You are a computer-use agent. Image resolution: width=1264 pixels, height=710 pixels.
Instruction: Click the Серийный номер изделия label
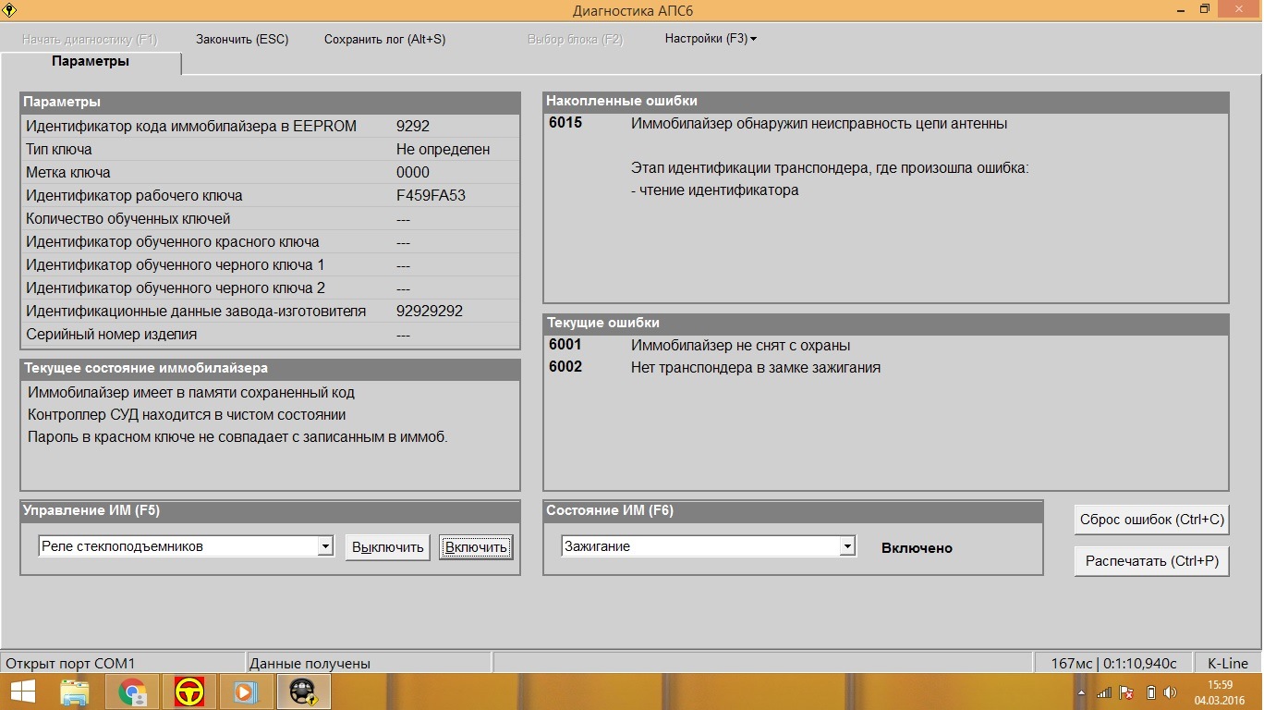tap(111, 334)
